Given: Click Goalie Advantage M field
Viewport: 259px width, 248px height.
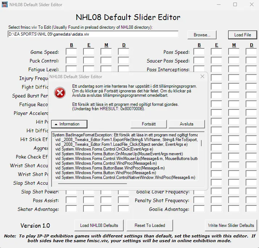Looking at the screenshot, I should [234, 209].
